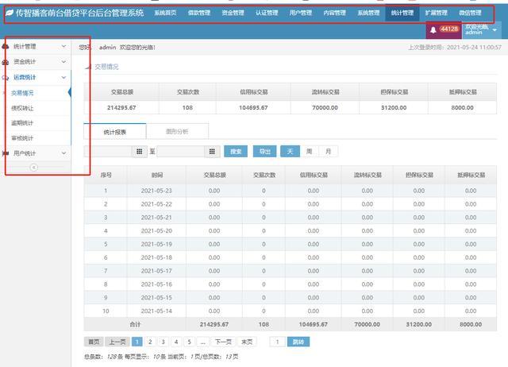Screen dimensions: 508x367
Task: Select page 3 in pagination
Action: pos(164,342)
